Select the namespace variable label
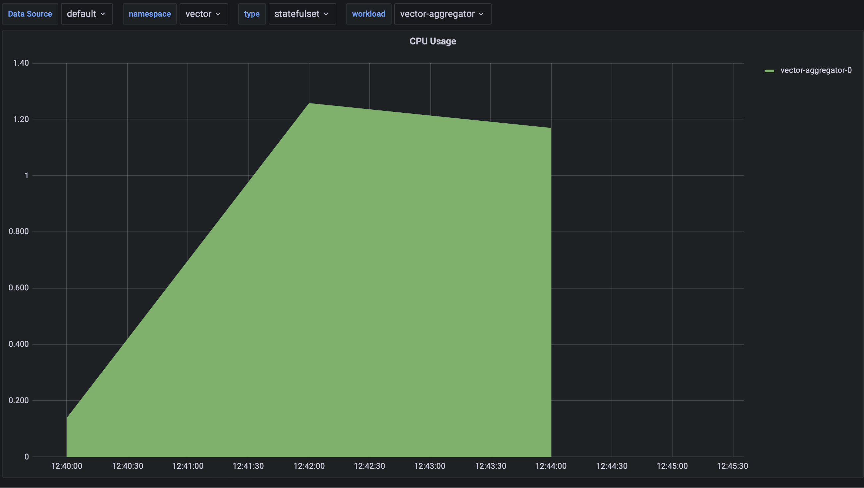This screenshot has height=488, width=864. click(150, 14)
